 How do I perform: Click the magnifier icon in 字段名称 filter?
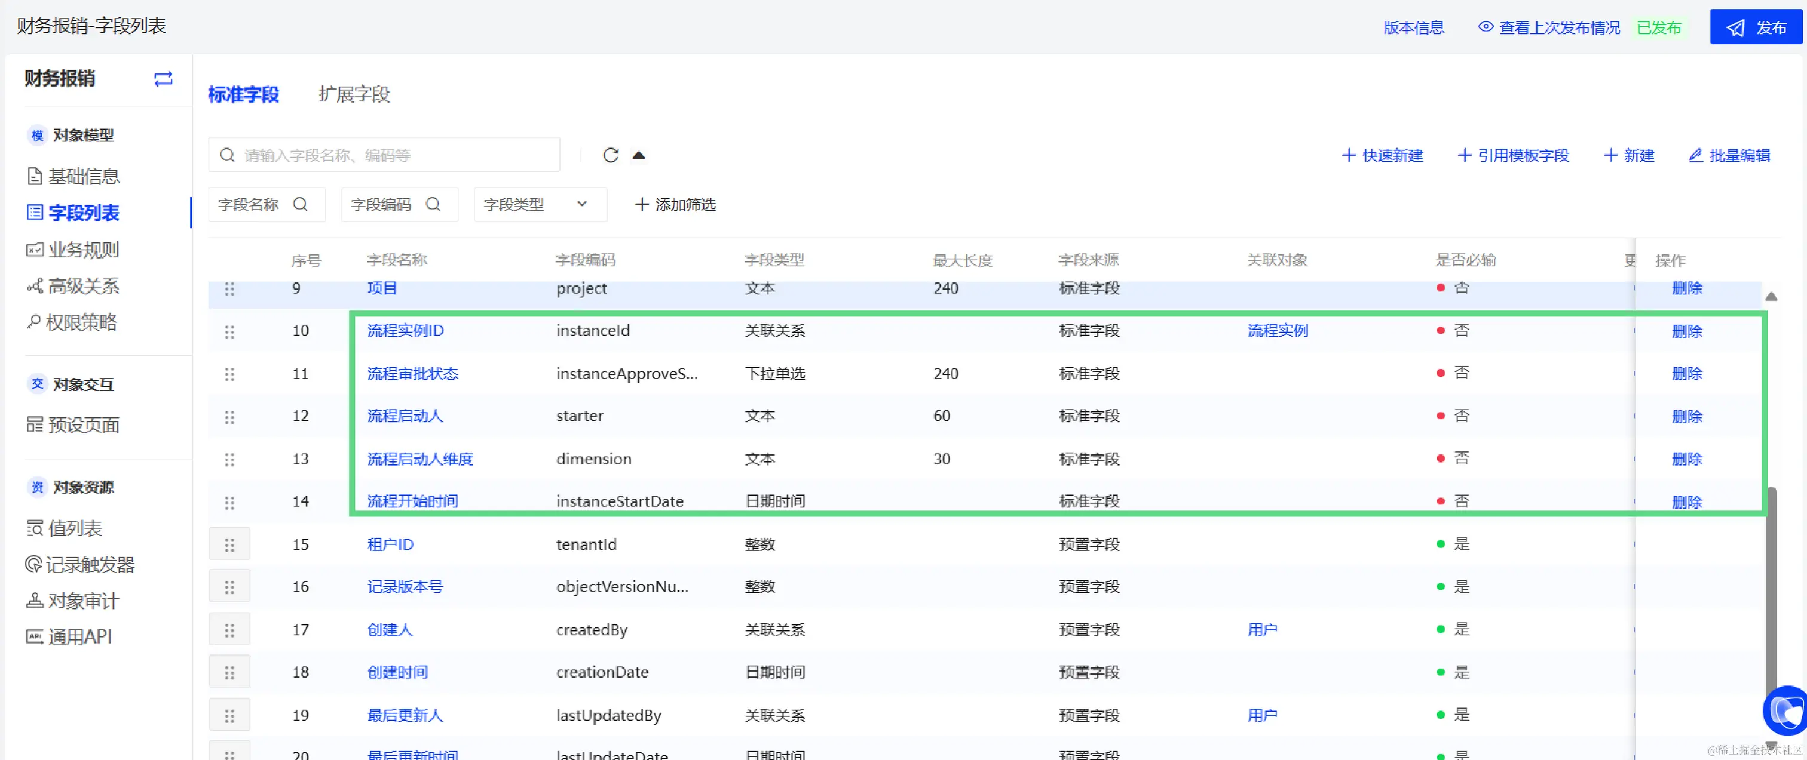point(300,205)
